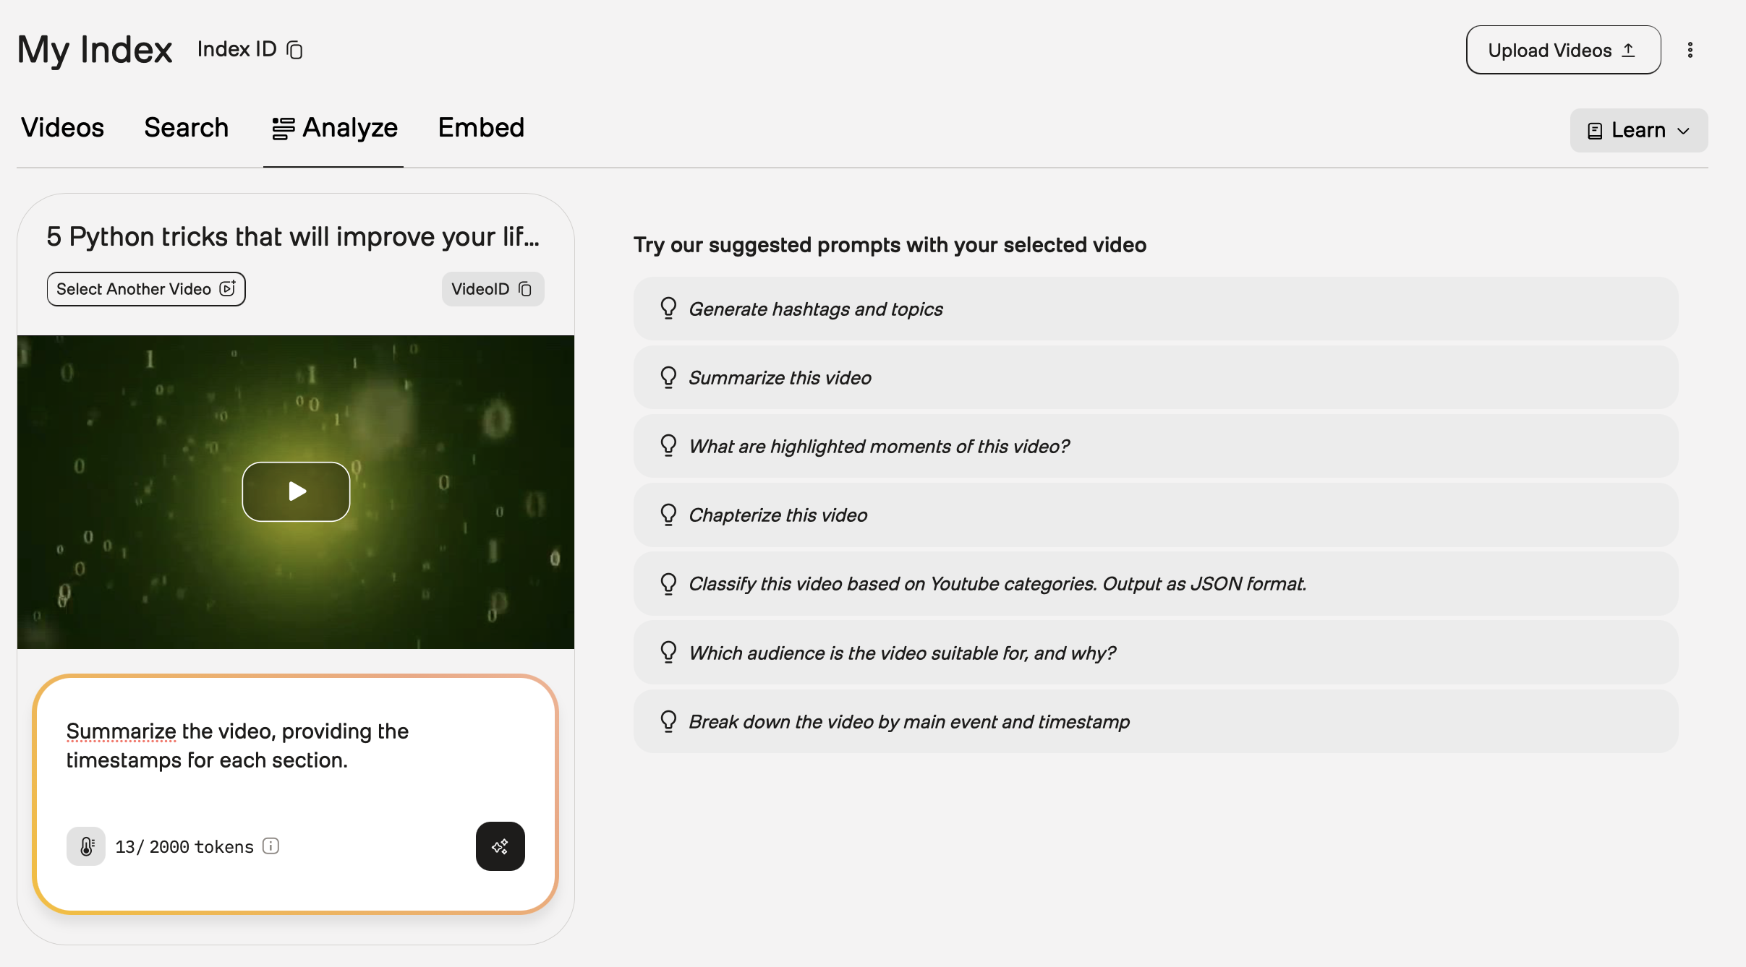Switch to the Videos tab
This screenshot has width=1746, height=967.
click(x=62, y=128)
